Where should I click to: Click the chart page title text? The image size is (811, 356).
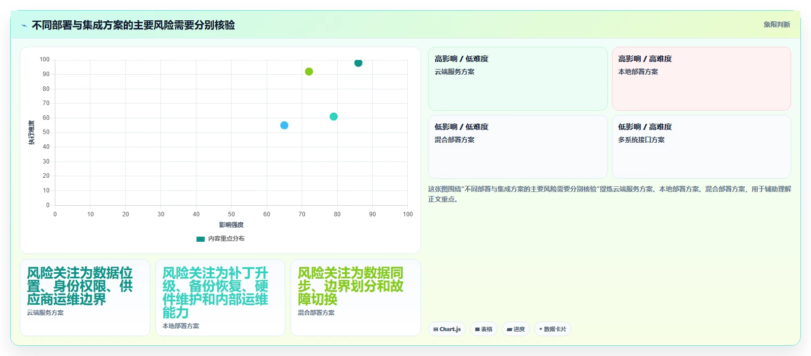pyautogui.click(x=134, y=25)
